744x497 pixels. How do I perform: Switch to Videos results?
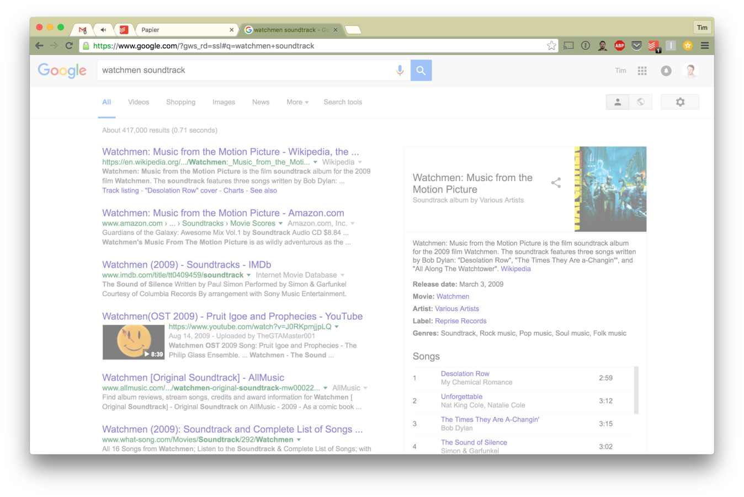tap(139, 102)
